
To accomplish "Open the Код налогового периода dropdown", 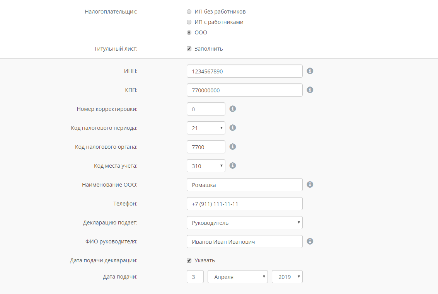I will point(206,128).
